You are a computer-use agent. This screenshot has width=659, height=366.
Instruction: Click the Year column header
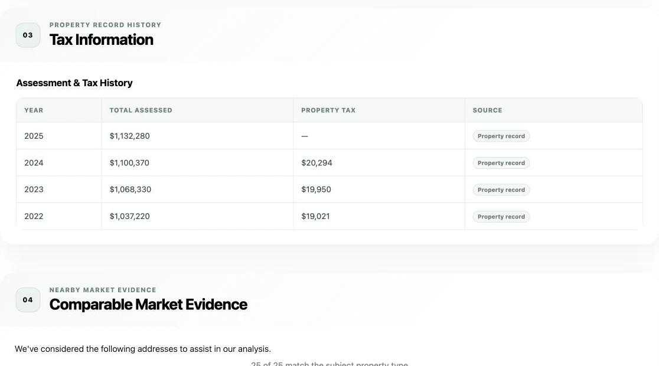click(x=34, y=110)
